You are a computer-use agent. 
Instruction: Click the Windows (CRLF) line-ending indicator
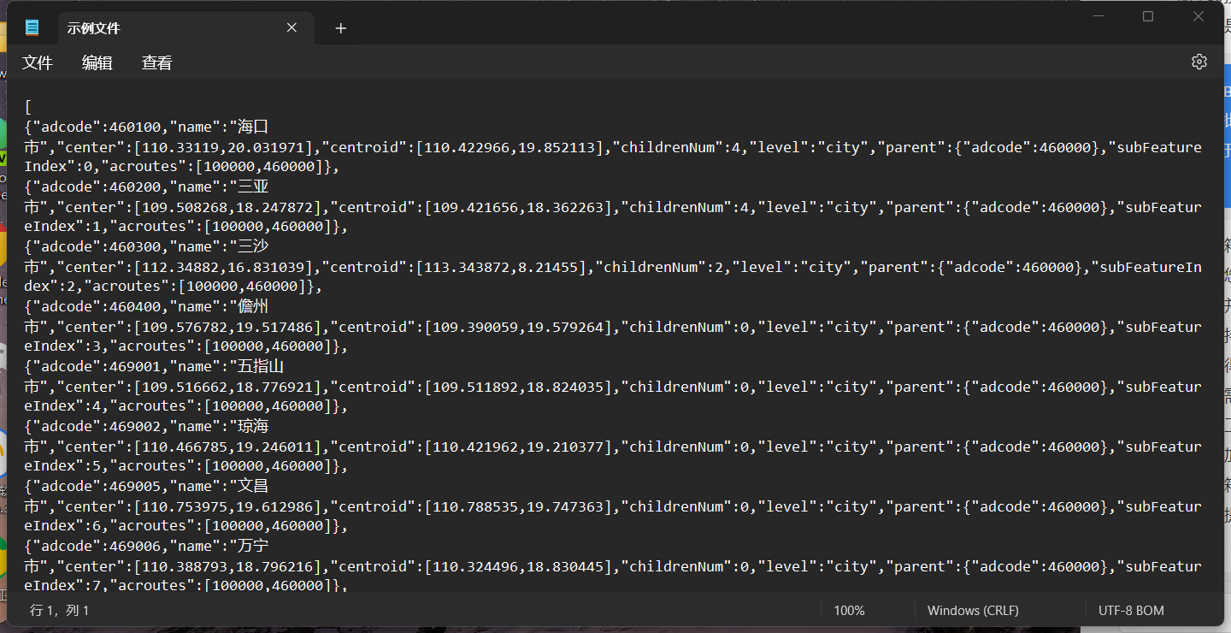972,610
